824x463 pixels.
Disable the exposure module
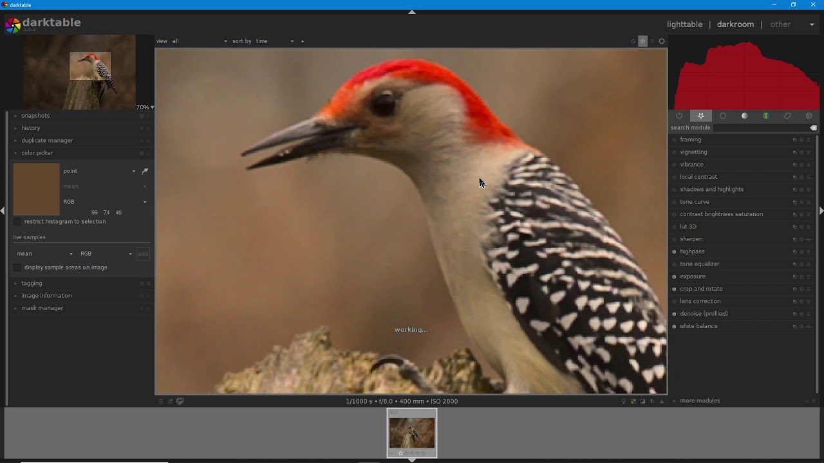coord(674,277)
